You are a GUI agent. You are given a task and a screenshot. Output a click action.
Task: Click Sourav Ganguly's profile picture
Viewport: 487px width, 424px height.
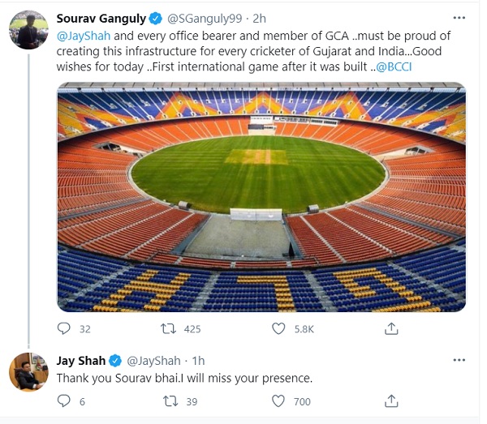tap(27, 31)
